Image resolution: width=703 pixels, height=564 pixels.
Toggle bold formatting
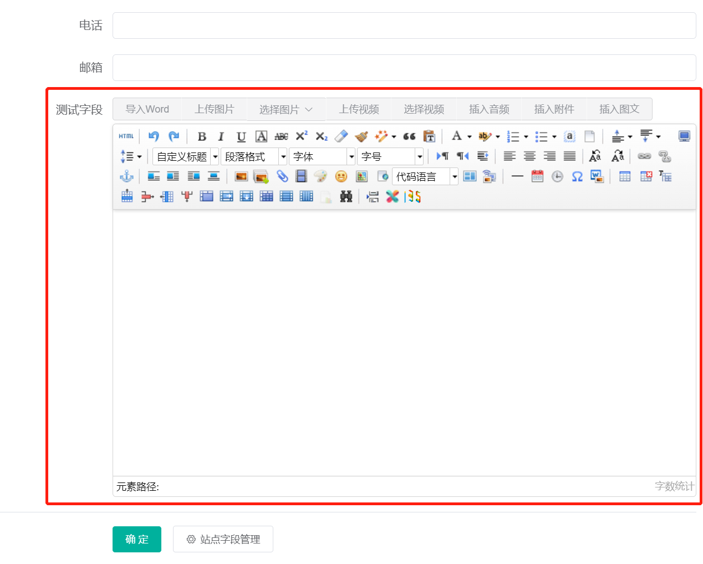pyautogui.click(x=202, y=136)
